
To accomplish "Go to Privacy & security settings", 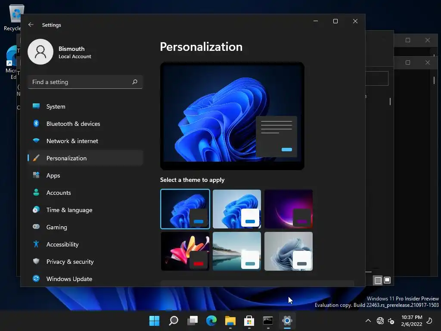I will (85, 261).
